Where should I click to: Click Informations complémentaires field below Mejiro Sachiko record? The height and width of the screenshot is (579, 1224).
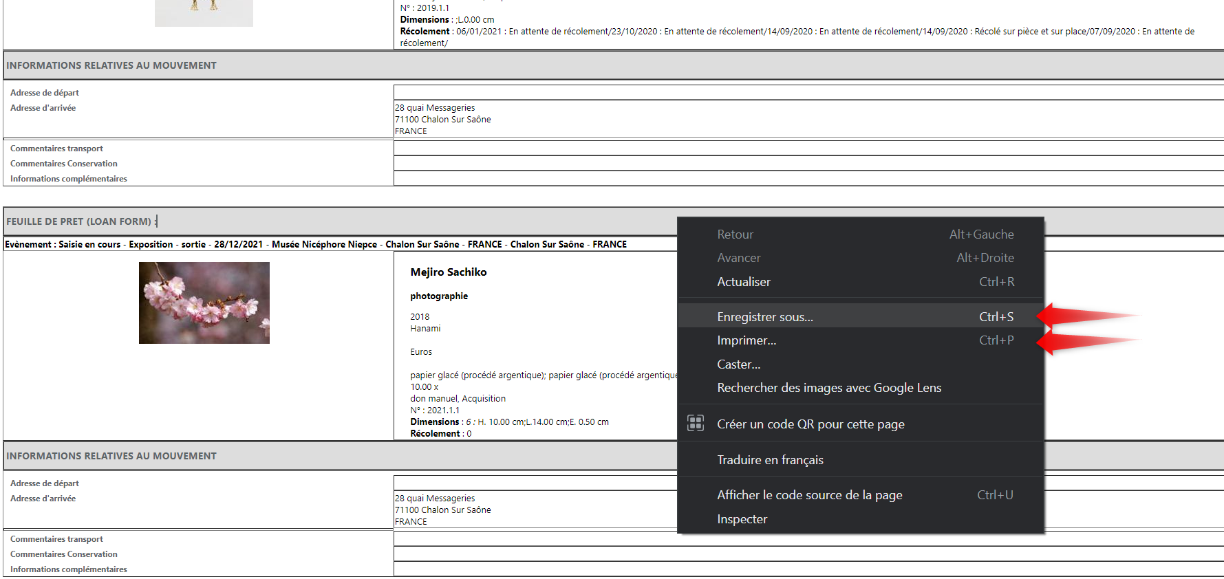535,569
